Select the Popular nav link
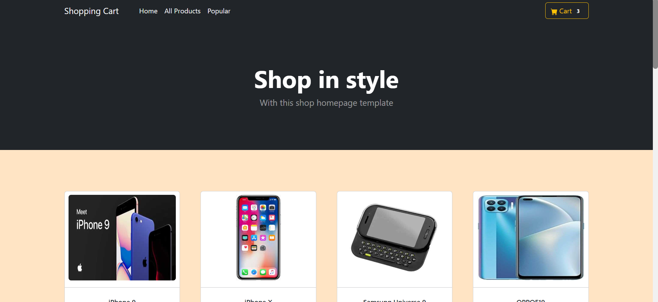The height and width of the screenshot is (302, 658). pos(219,11)
